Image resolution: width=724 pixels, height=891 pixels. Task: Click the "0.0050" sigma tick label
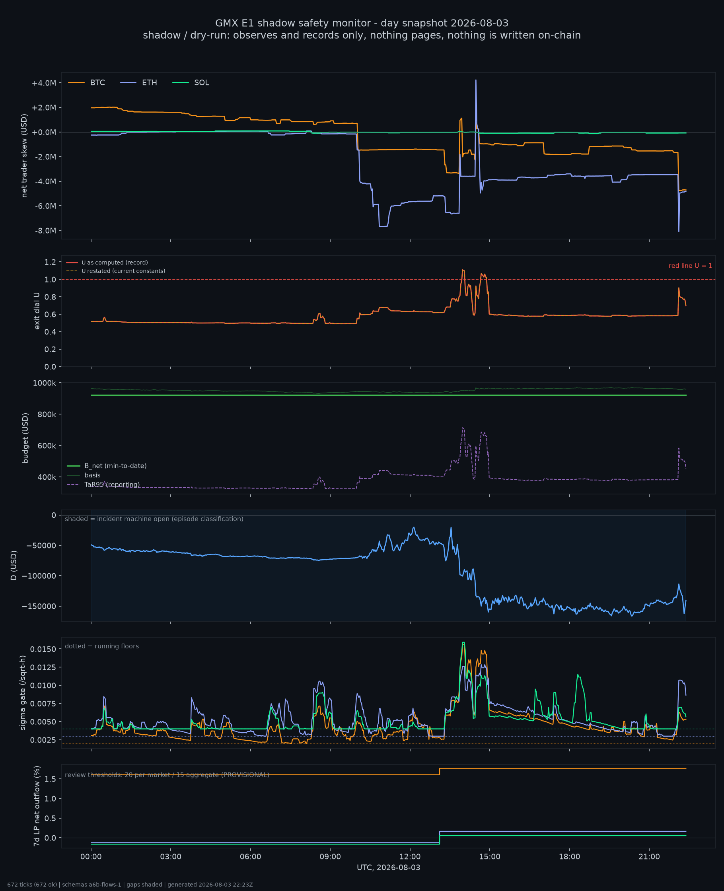pyautogui.click(x=43, y=722)
